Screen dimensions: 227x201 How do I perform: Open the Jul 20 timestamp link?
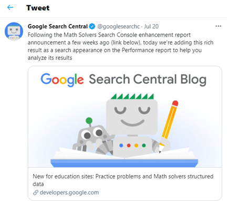click(x=151, y=26)
